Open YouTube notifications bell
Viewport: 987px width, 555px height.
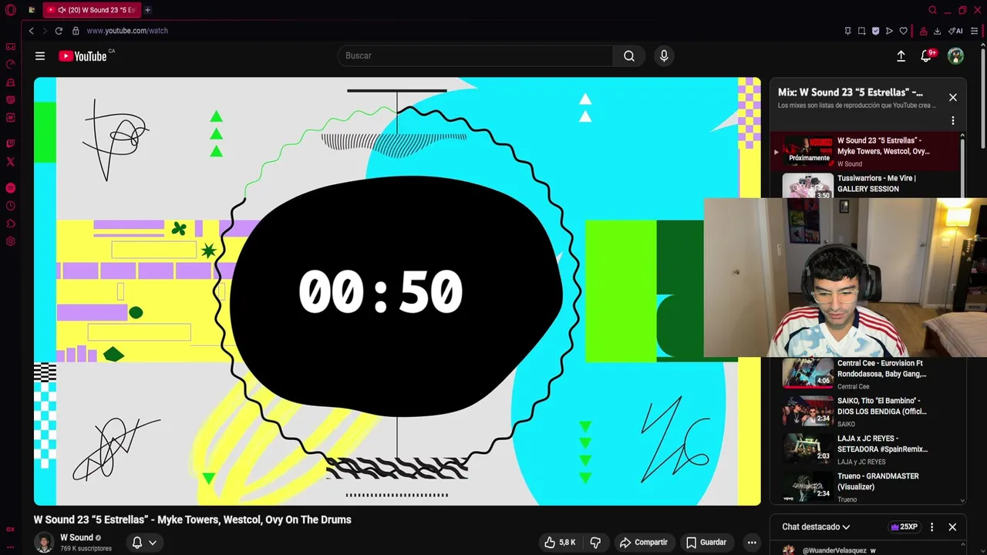(927, 55)
